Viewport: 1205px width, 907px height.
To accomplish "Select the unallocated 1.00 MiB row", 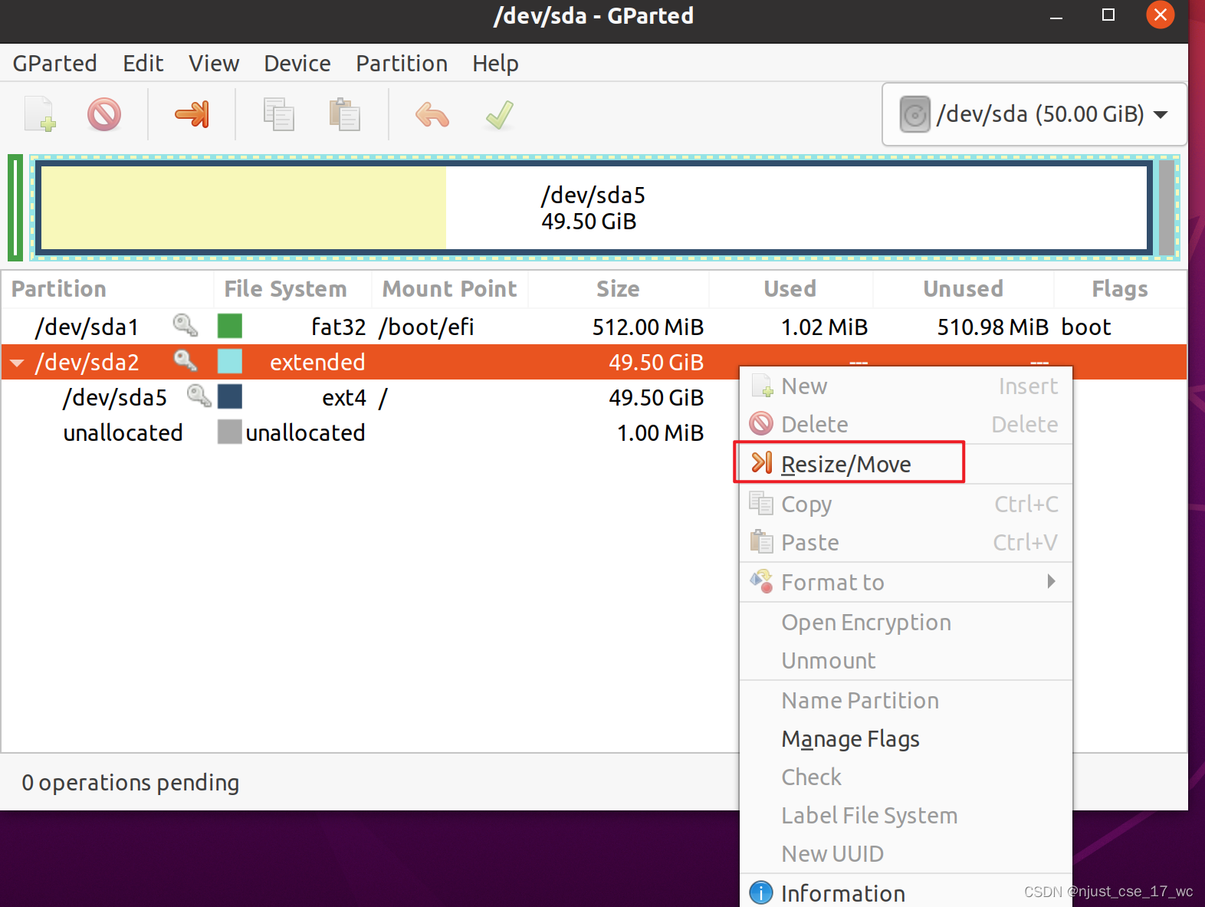I will (x=369, y=432).
